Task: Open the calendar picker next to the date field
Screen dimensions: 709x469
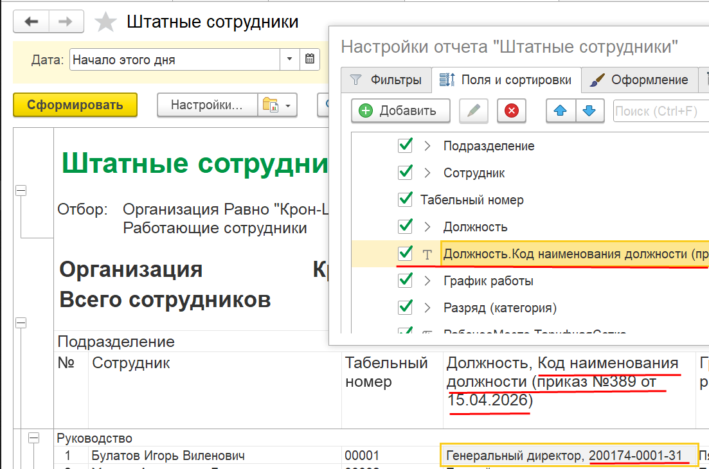Action: pyautogui.click(x=310, y=59)
